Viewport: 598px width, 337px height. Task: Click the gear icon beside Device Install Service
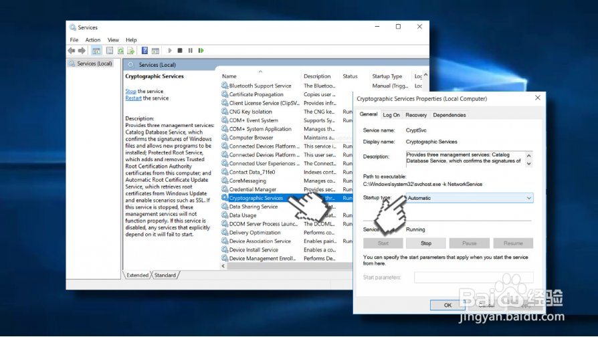[x=225, y=249]
